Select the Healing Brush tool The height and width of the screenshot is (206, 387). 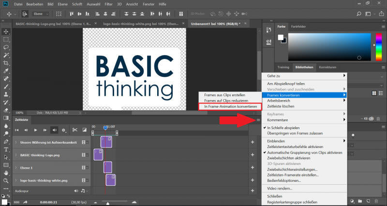[6, 79]
